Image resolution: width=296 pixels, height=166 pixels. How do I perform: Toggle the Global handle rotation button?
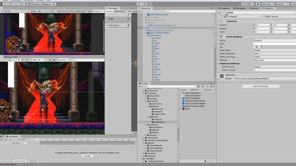46,4
